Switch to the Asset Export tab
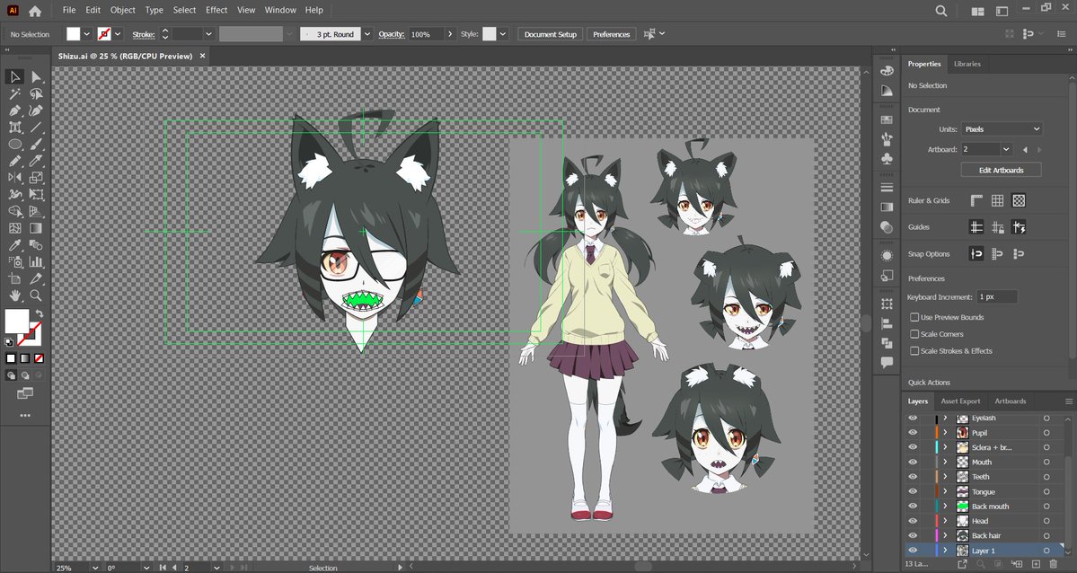1077x573 pixels. click(960, 401)
